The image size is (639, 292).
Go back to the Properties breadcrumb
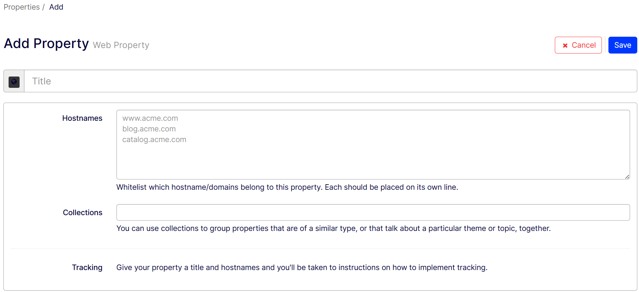point(22,7)
